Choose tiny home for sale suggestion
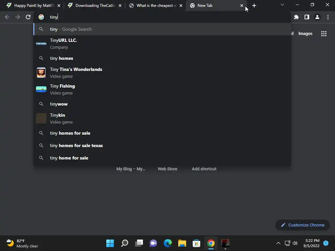335x251 pixels. (x=162, y=158)
